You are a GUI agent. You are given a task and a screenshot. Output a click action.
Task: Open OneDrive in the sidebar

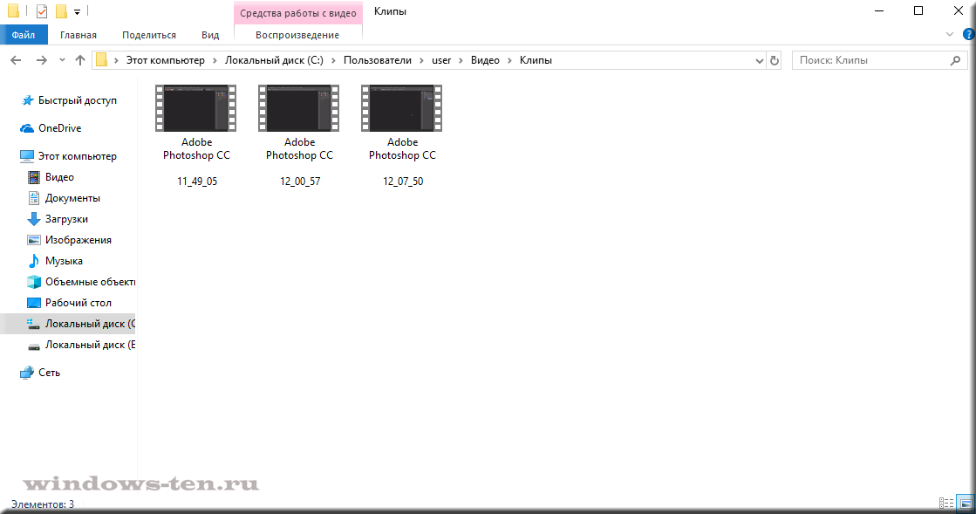coord(59,128)
